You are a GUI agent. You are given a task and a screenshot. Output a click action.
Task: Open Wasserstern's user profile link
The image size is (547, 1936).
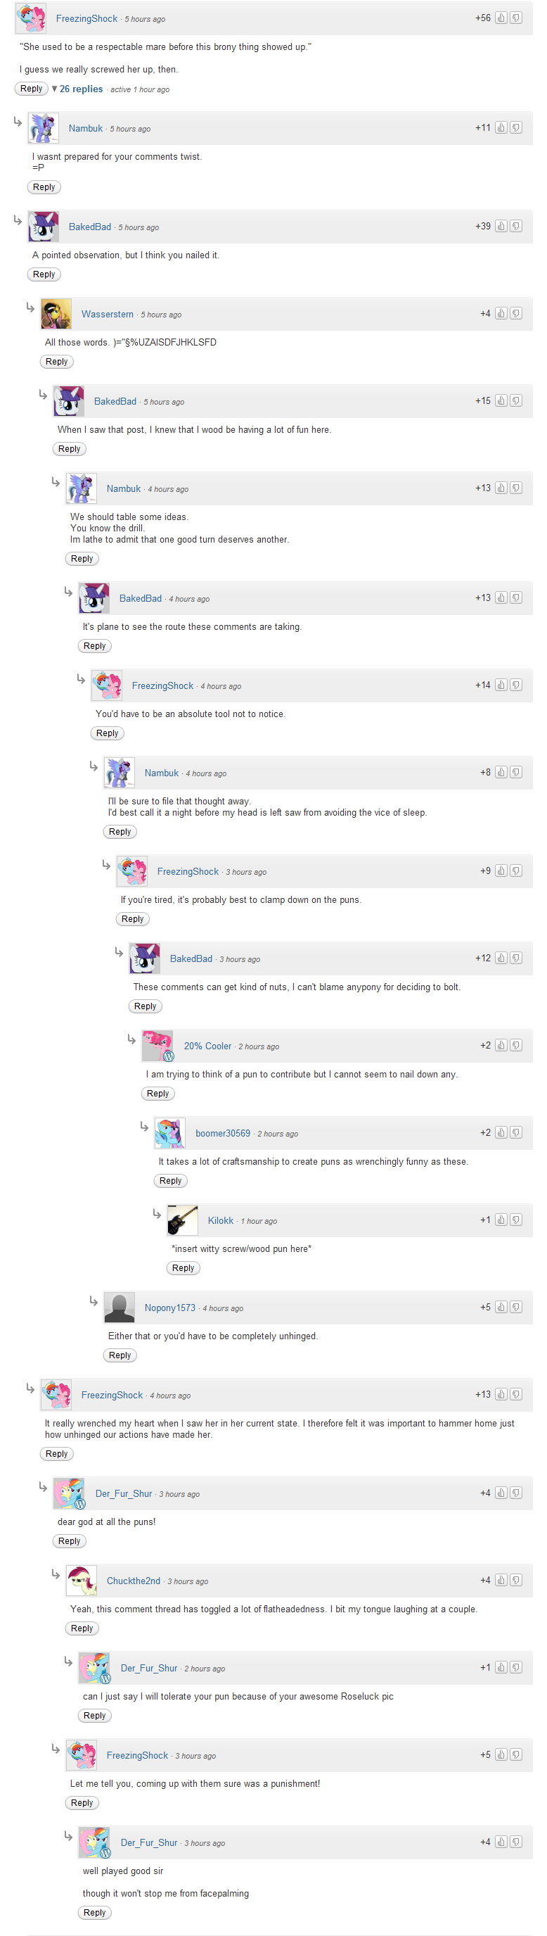coord(108,314)
